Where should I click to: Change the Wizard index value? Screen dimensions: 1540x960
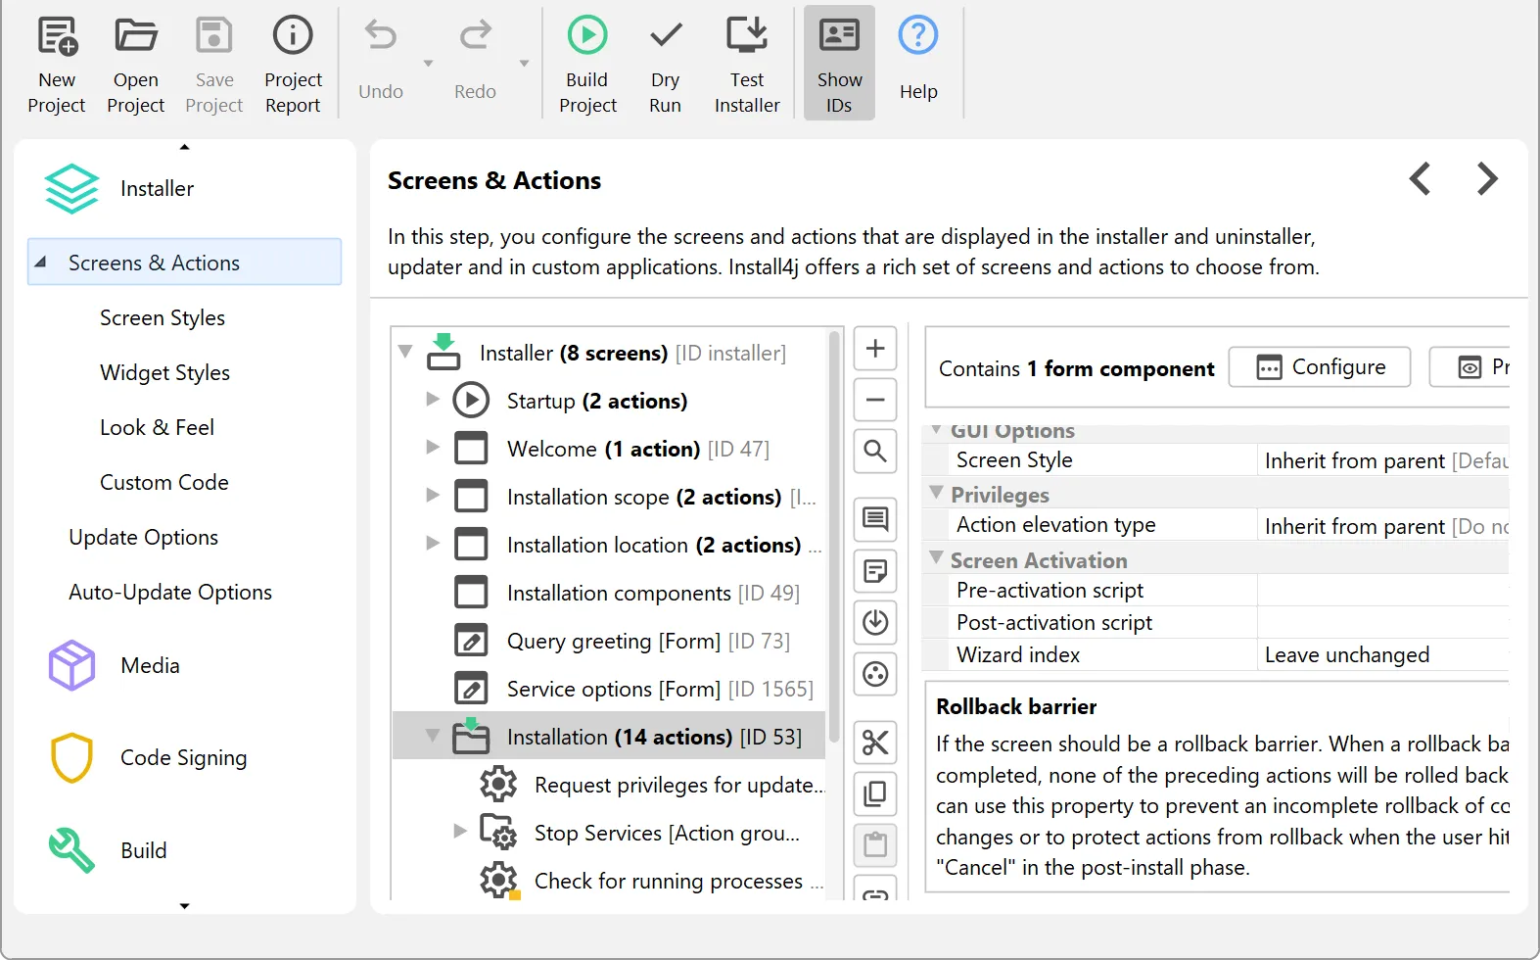coord(1383,655)
